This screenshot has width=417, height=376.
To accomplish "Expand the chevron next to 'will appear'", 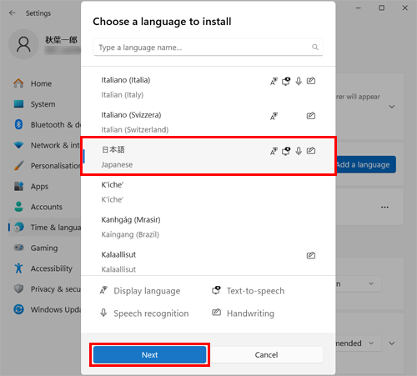I will coord(392,107).
